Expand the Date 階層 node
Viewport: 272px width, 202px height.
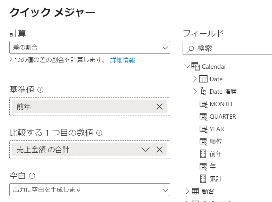coord(195,91)
